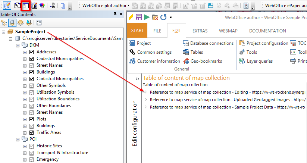Toggle Historic Sites layer checkbox

(x=32, y=146)
